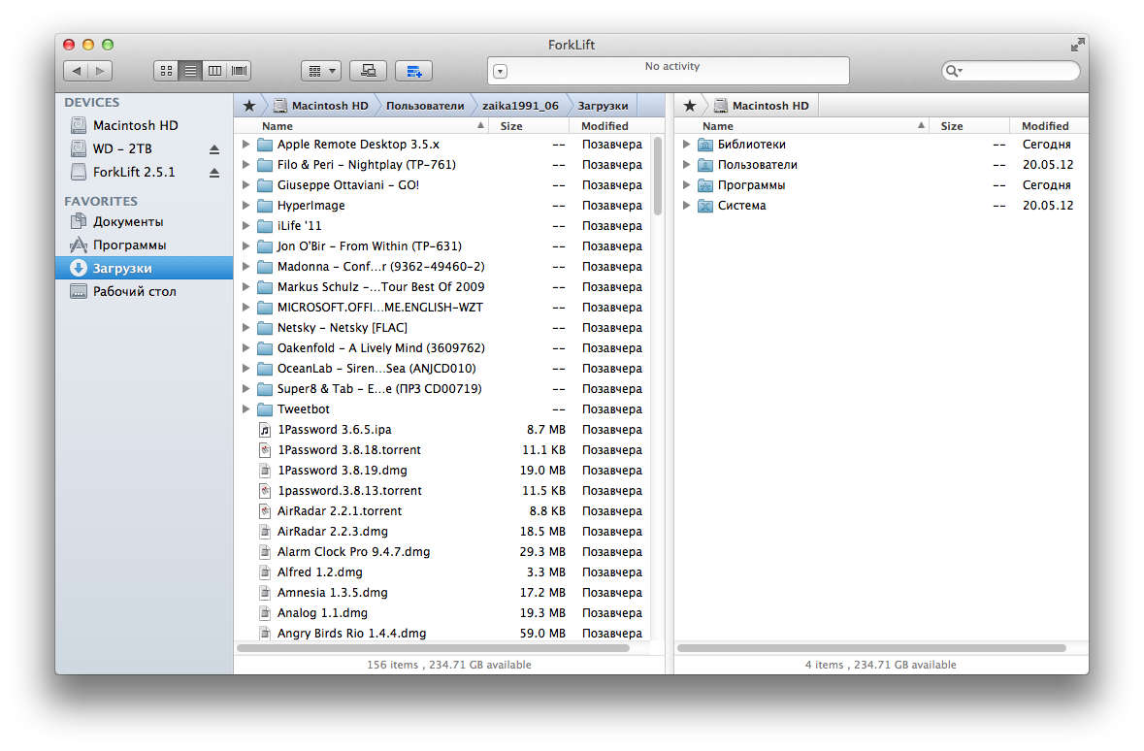
Task: Expand the HyperImage folder
Action: [x=246, y=206]
